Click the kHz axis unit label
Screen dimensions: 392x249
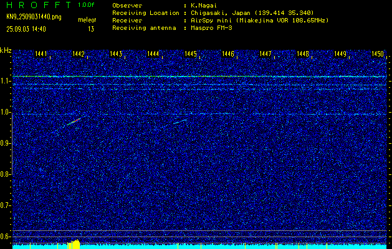[6, 50]
